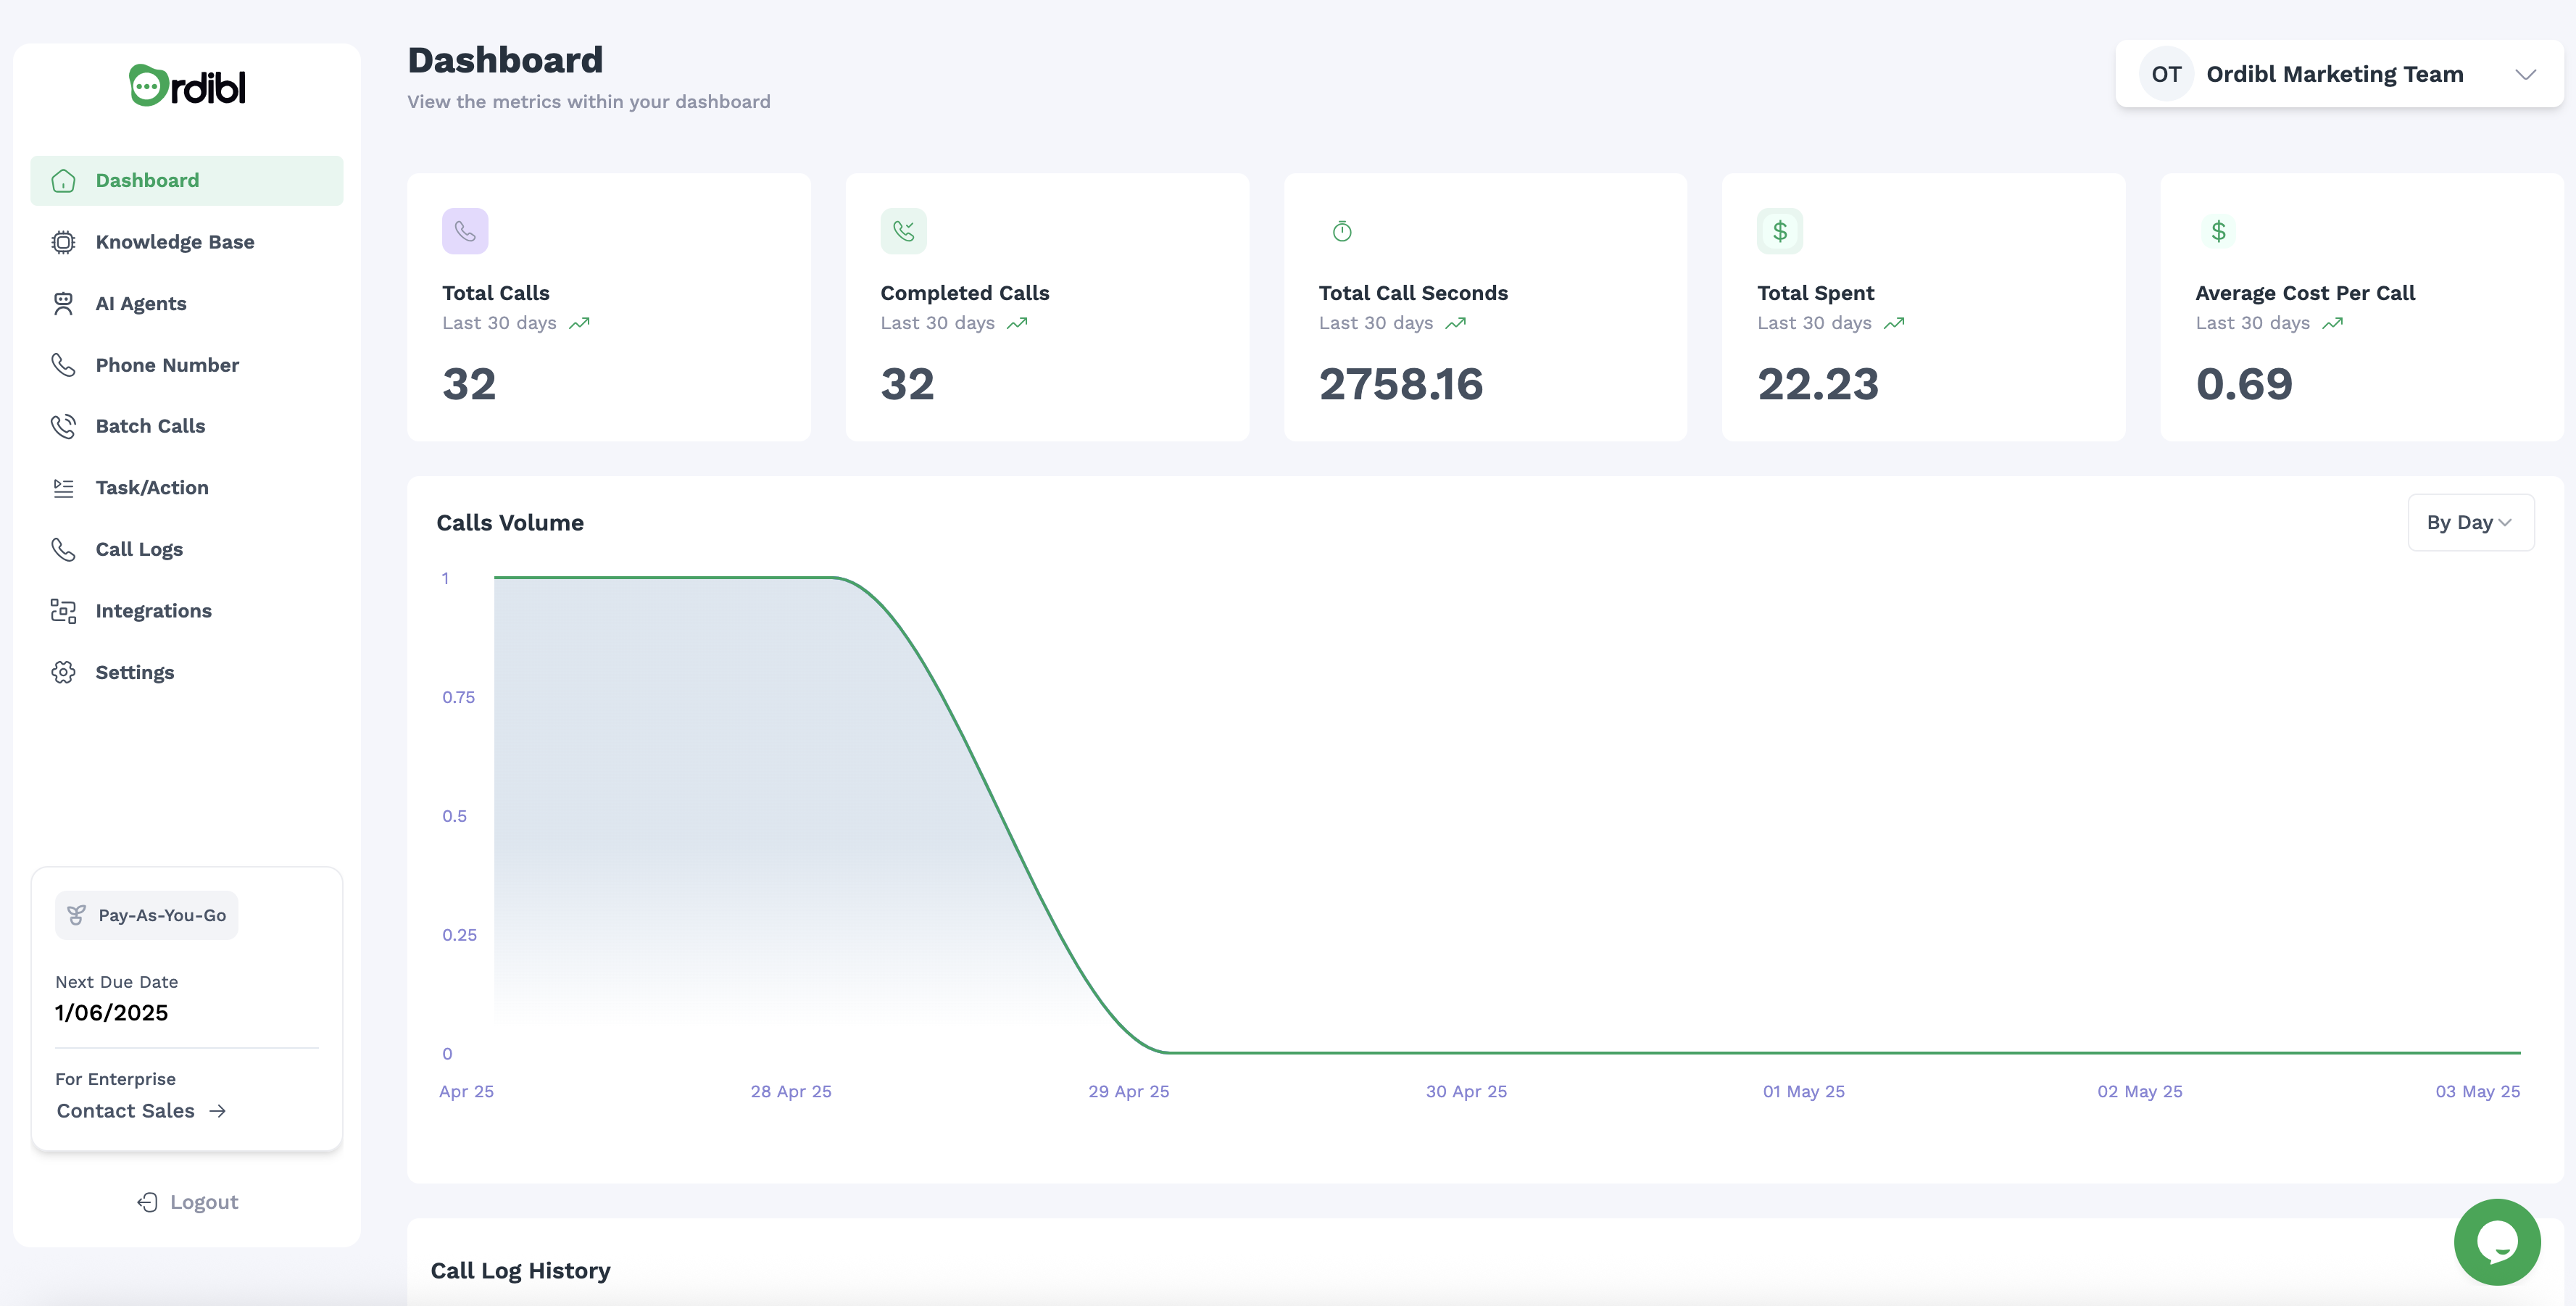Screen dimensions: 2576x1306
Task: Click the Batch Calls phone icon
Action: click(63, 426)
